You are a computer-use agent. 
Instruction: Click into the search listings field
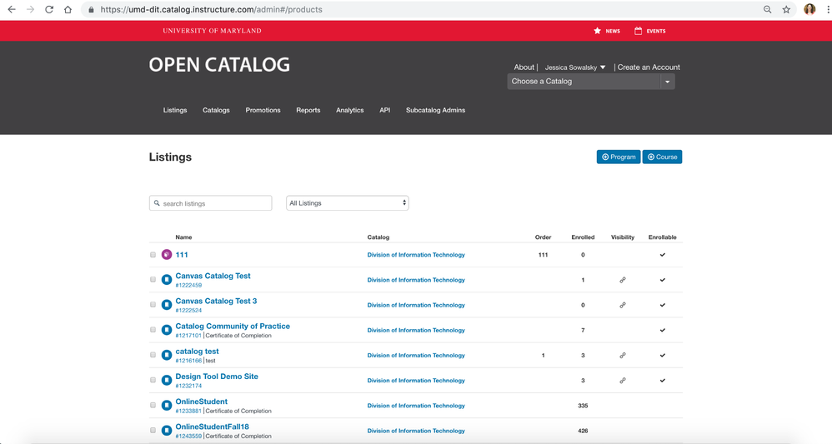pyautogui.click(x=211, y=203)
